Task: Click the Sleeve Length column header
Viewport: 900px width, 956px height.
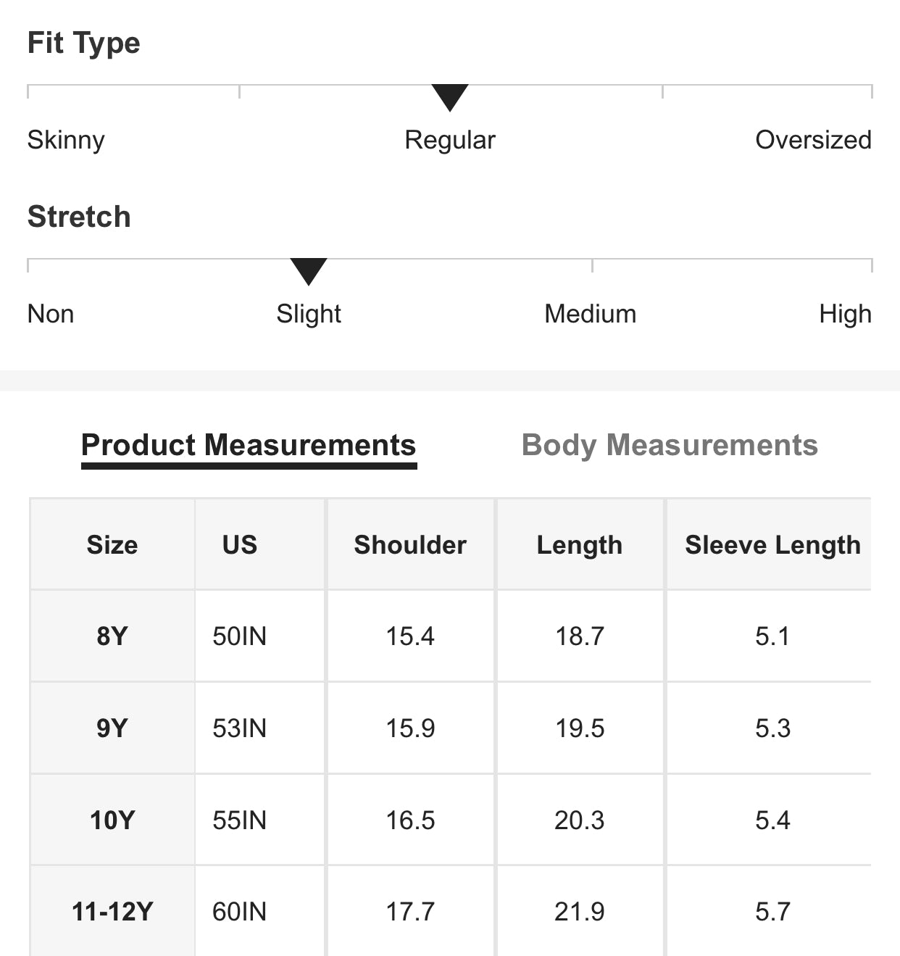Action: [772, 545]
